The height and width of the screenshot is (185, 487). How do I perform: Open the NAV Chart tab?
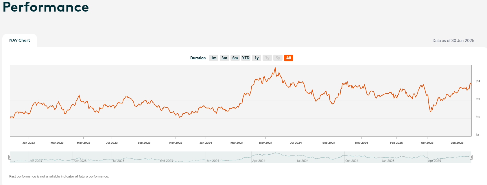[x=20, y=40]
